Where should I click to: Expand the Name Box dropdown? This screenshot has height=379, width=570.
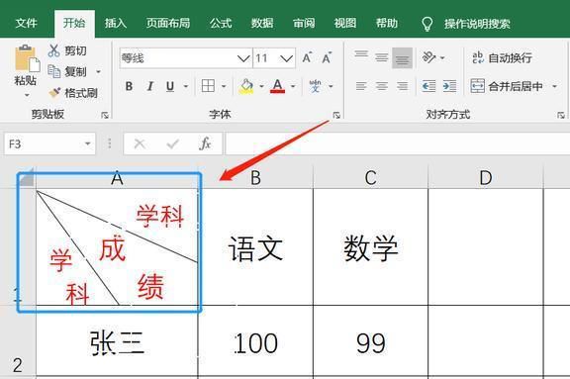88,143
